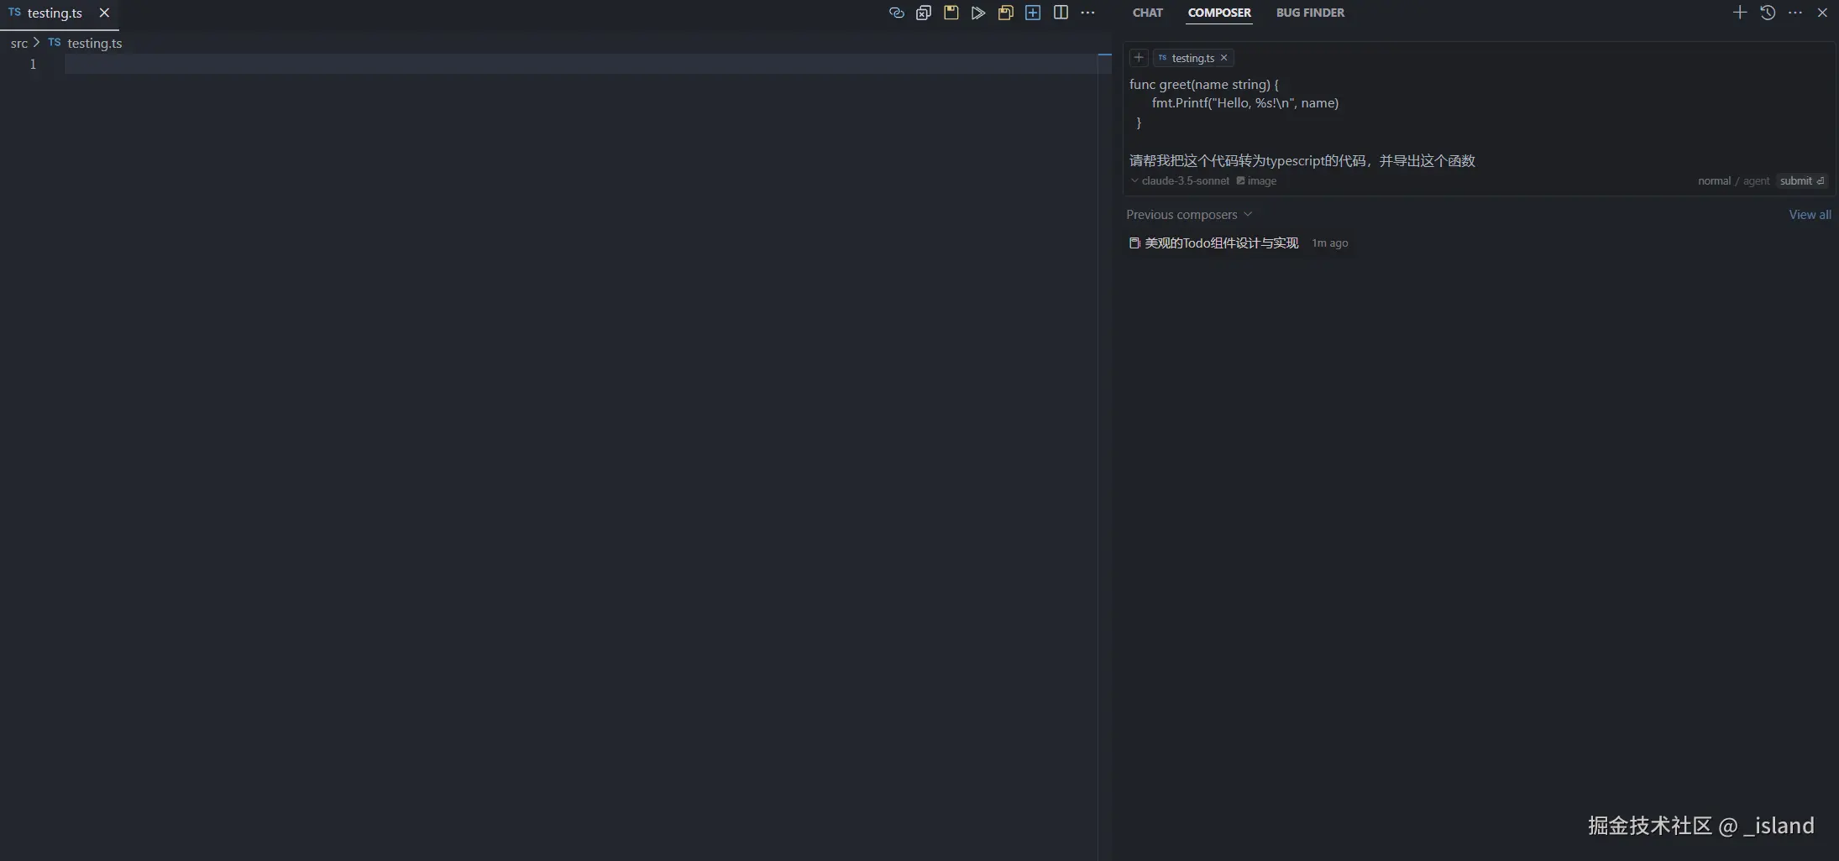Select the COMPOSER tab
Viewport: 1839px width, 861px height.
[x=1219, y=13]
